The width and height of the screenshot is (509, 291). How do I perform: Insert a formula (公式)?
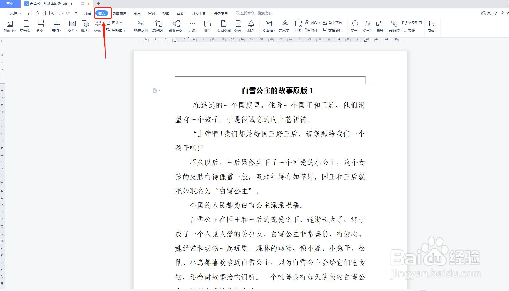click(368, 26)
